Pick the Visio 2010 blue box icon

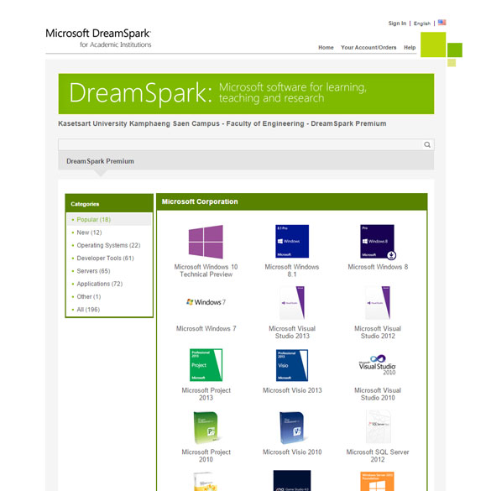coord(292,427)
